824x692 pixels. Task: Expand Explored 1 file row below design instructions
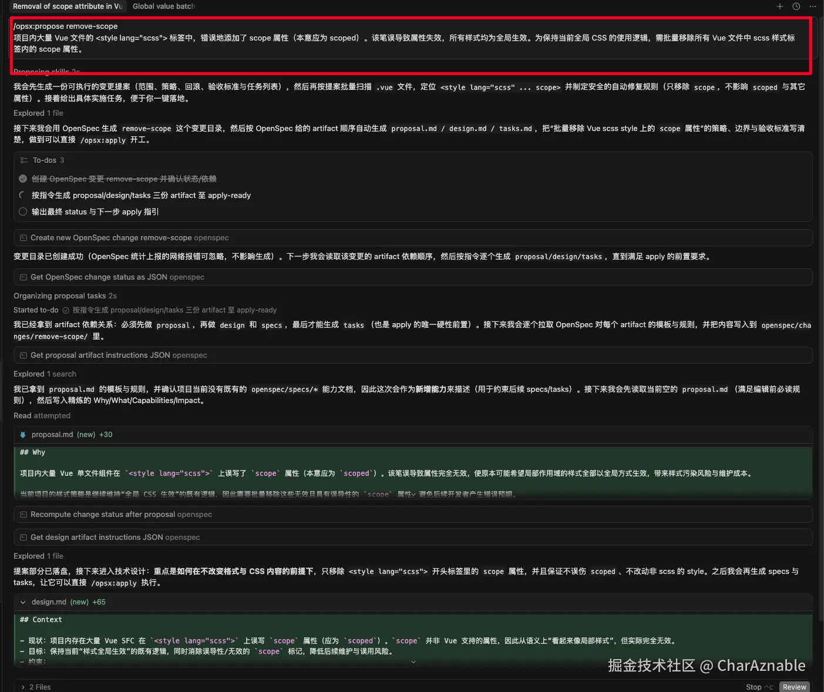(x=38, y=556)
